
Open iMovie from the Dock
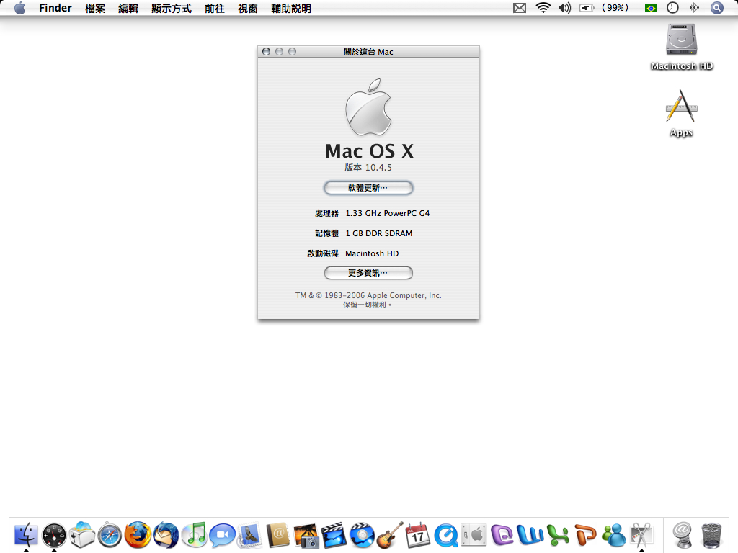(x=334, y=535)
